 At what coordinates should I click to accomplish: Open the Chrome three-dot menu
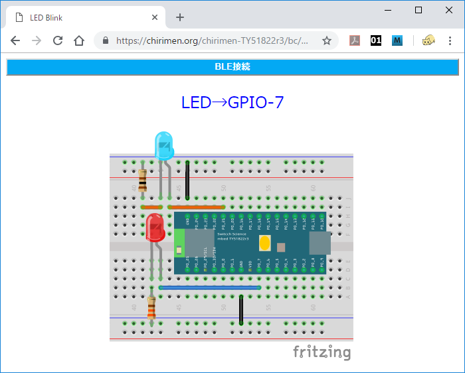tap(450, 40)
